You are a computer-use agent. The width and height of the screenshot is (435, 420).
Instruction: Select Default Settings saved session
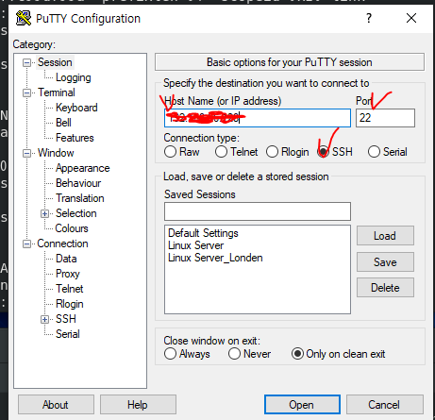[x=203, y=233]
